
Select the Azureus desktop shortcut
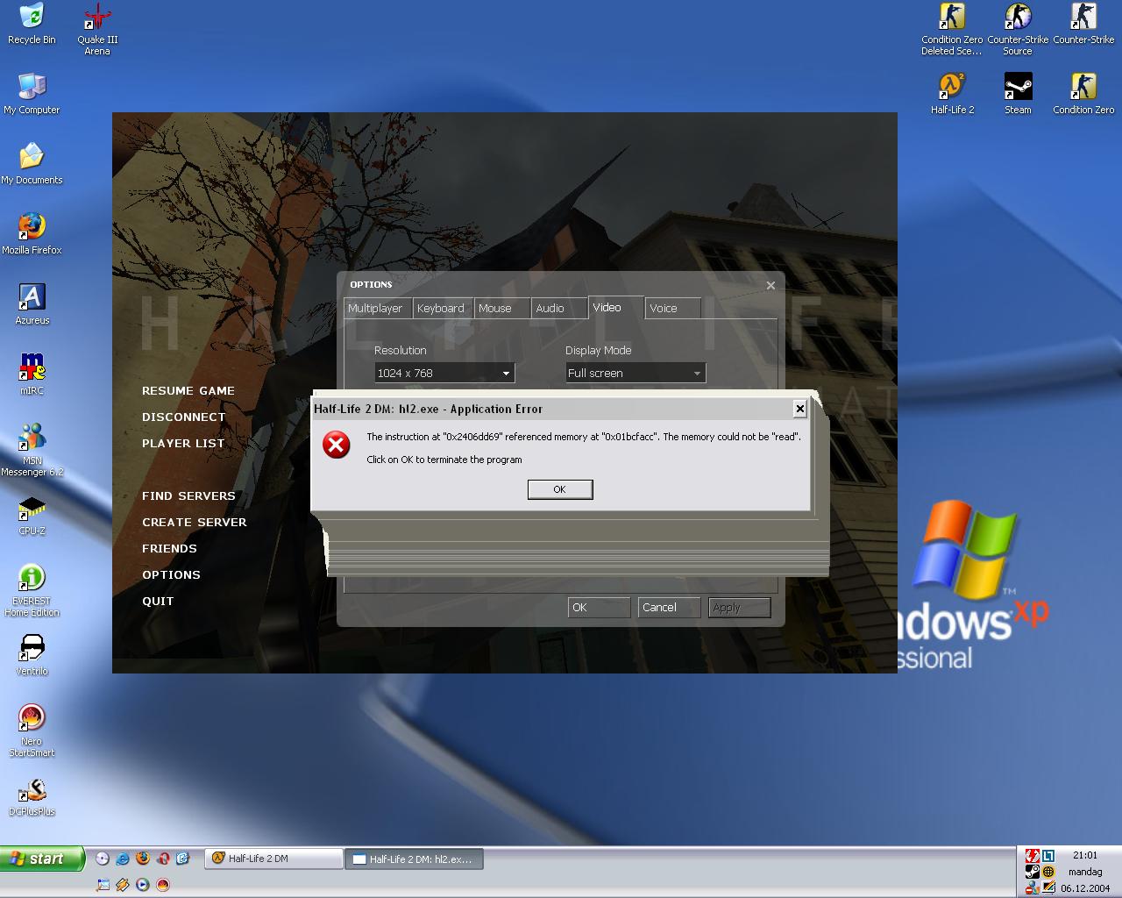(x=32, y=304)
